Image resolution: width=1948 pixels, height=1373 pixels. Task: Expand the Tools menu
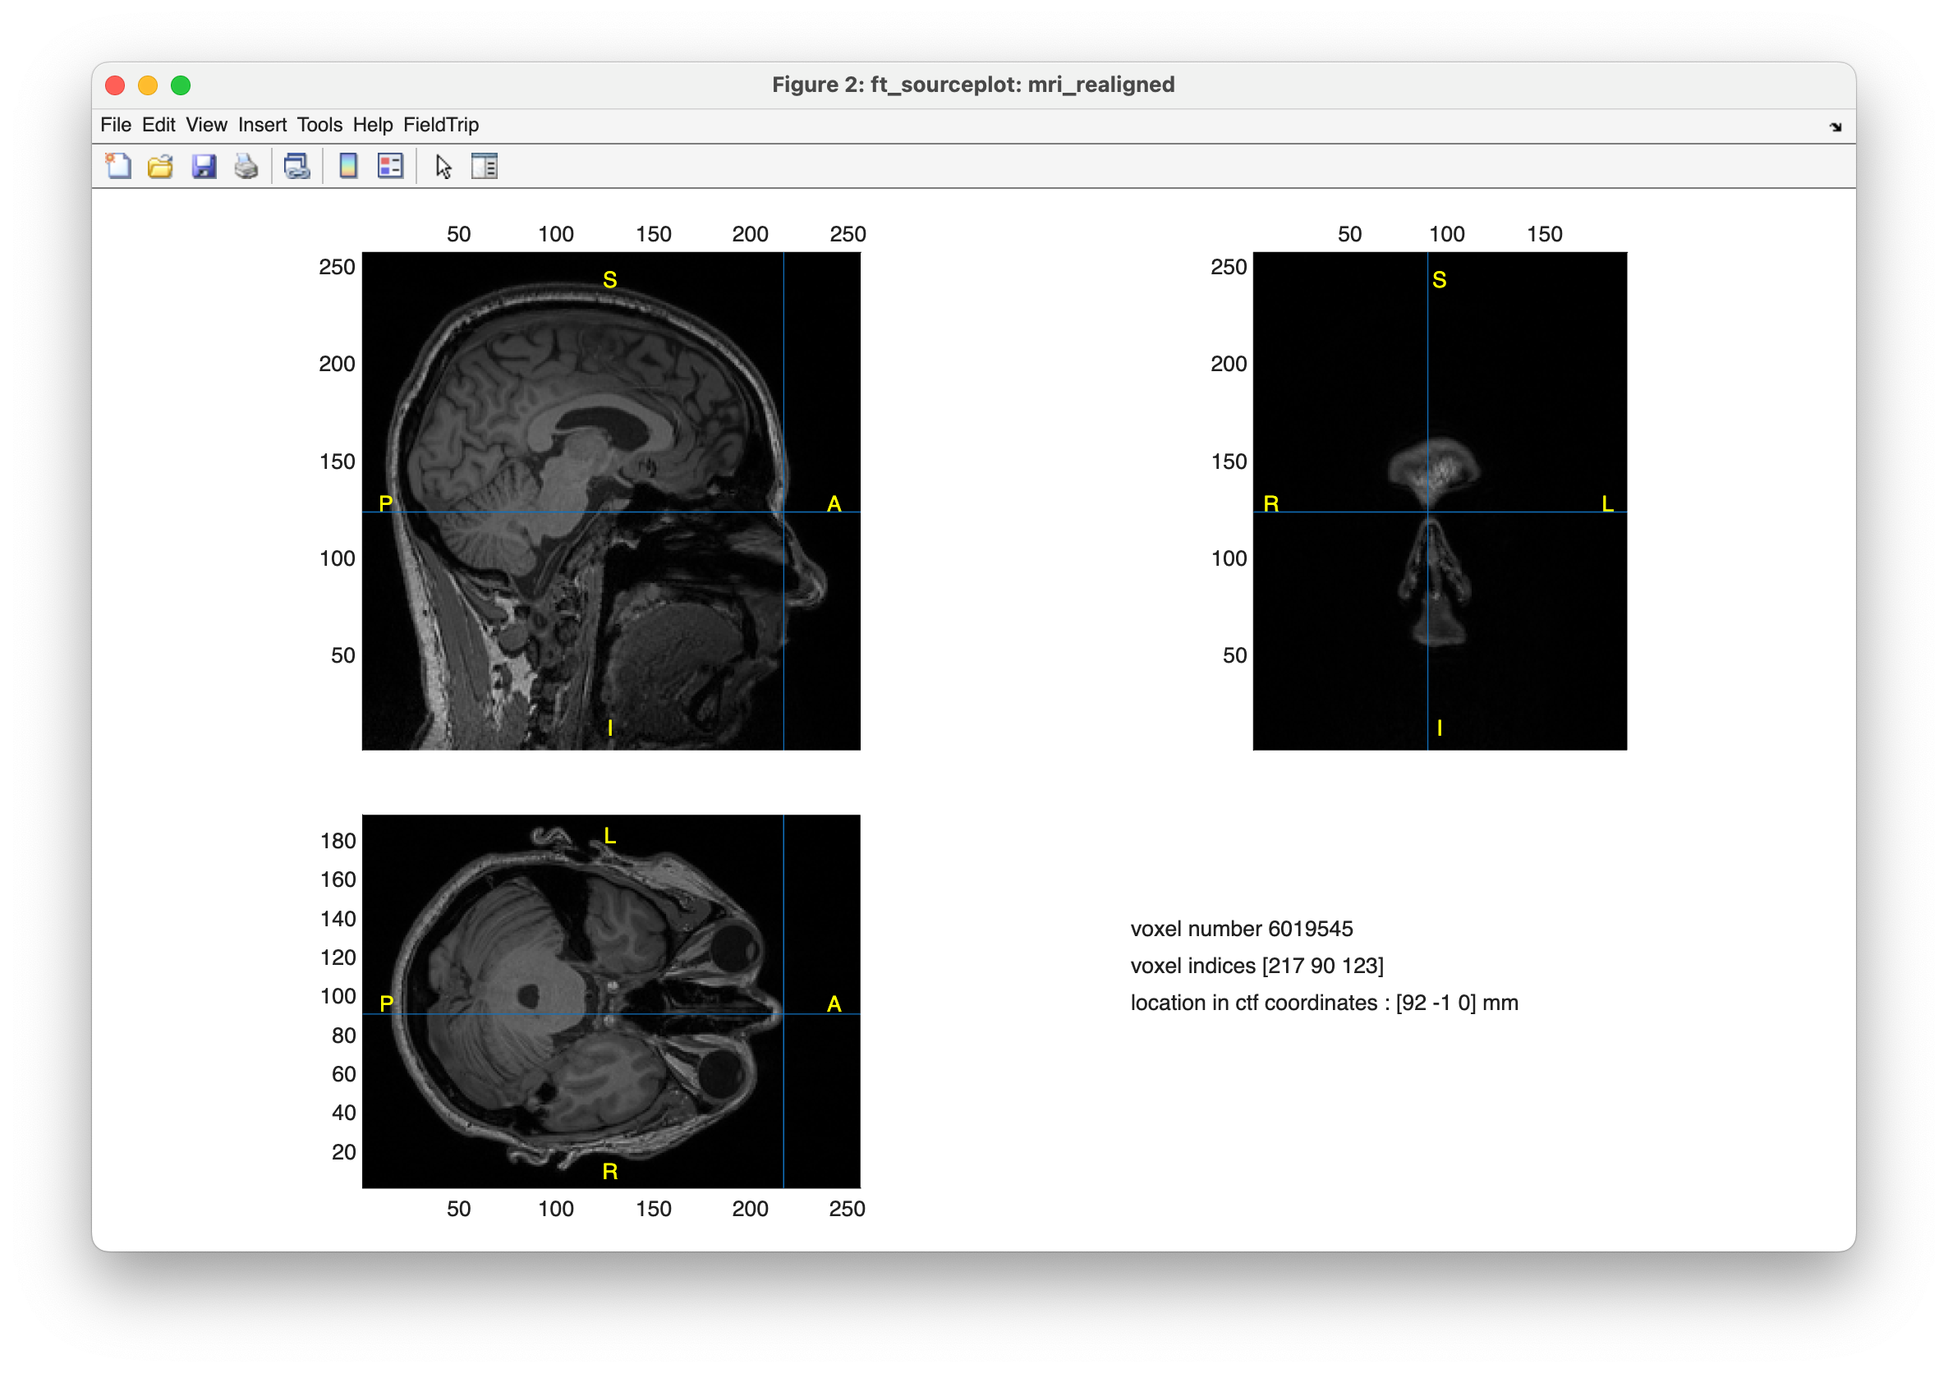(319, 125)
